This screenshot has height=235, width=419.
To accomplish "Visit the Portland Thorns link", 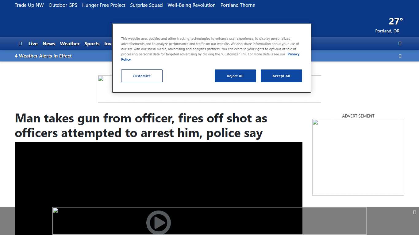I will click(237, 5).
